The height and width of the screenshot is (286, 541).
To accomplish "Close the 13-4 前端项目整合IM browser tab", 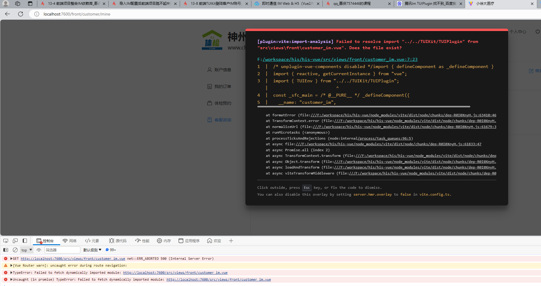I will [x=104, y=4].
